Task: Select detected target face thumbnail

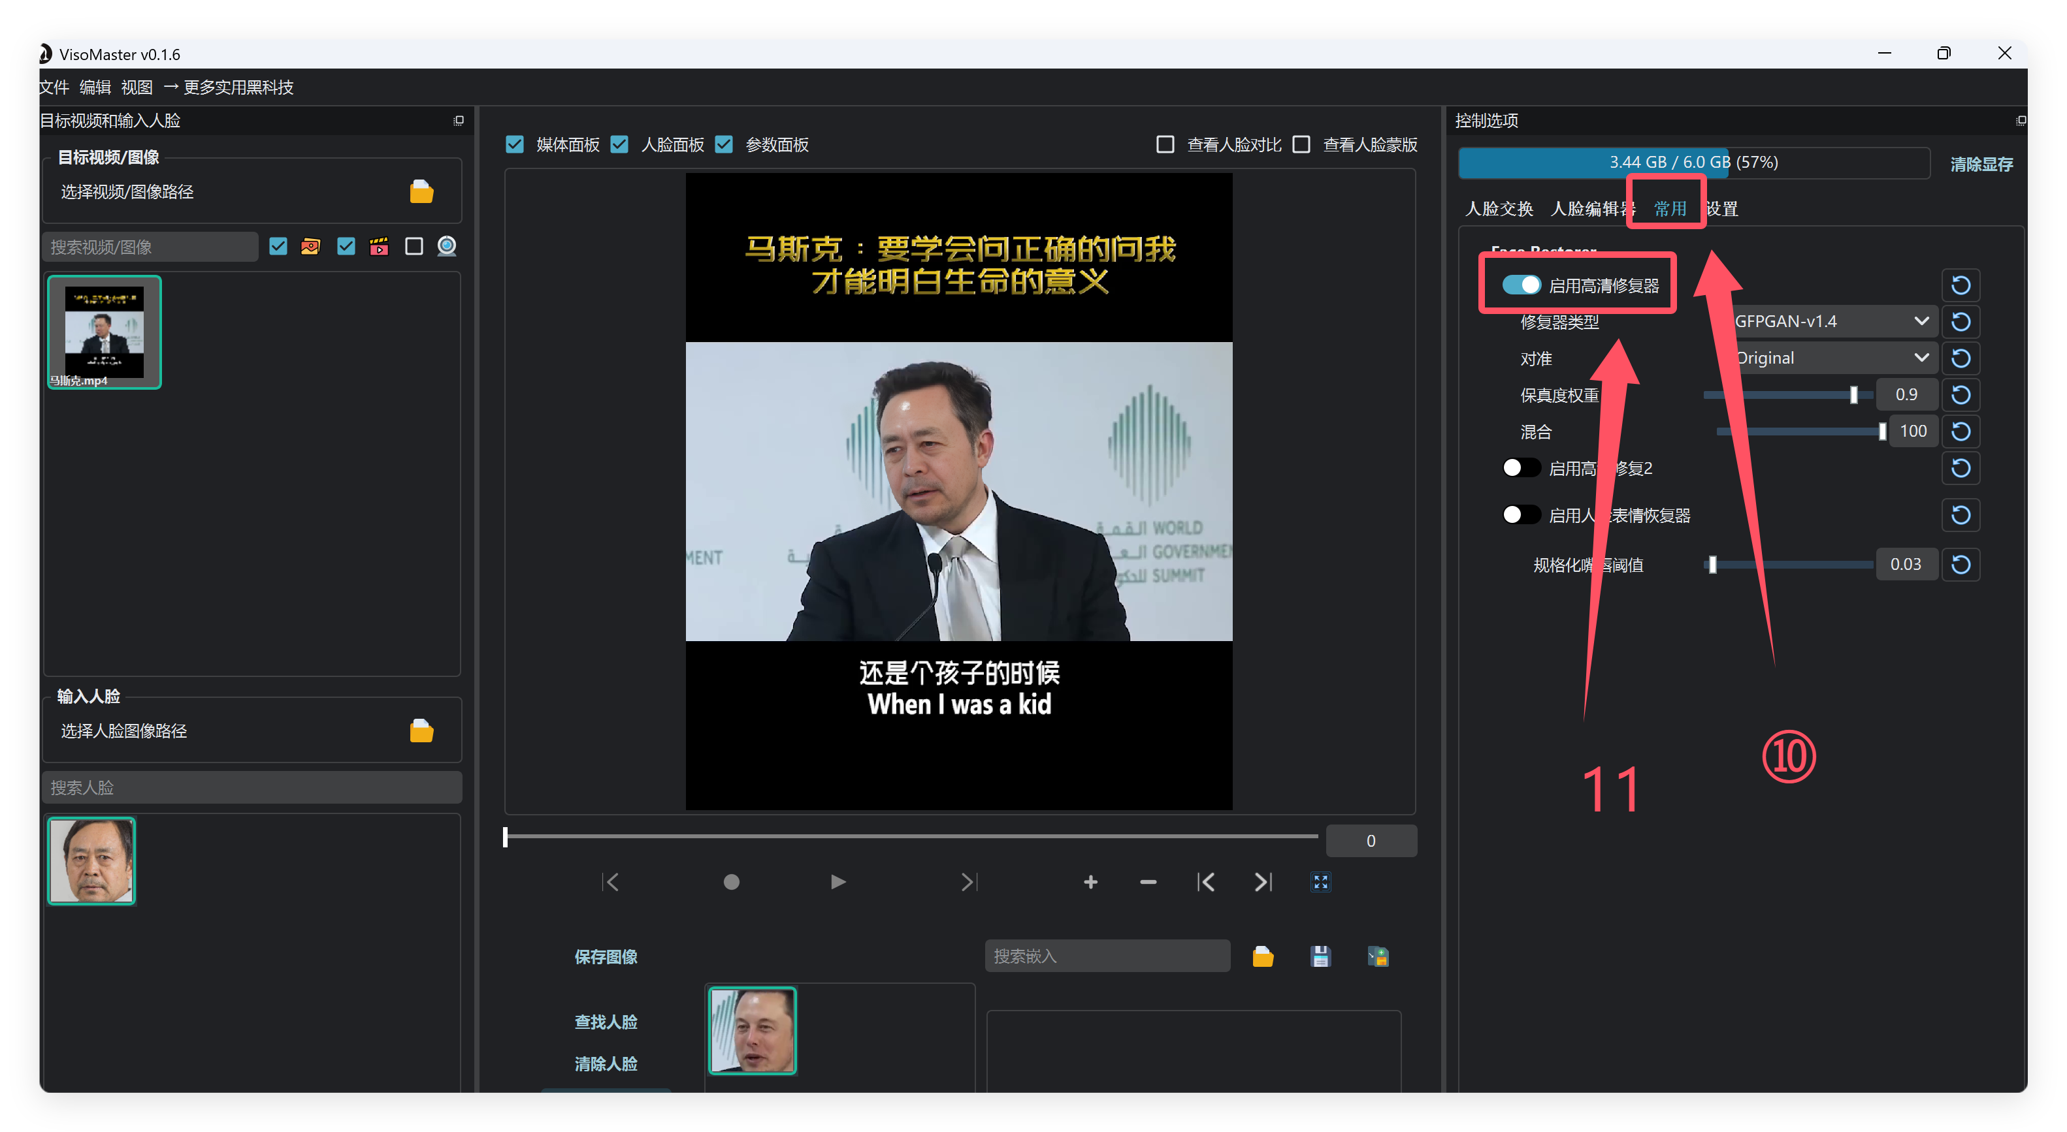Action: (752, 1030)
